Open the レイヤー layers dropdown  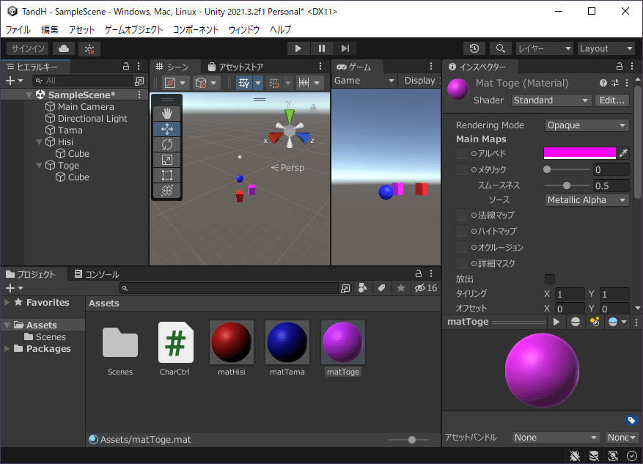click(544, 49)
